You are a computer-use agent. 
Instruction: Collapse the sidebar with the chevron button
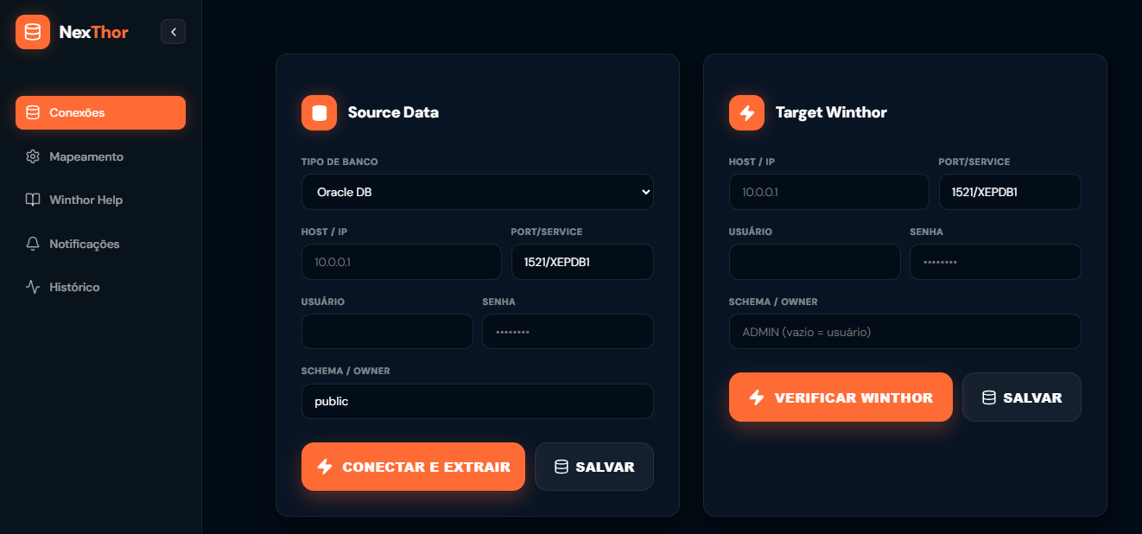coord(173,32)
